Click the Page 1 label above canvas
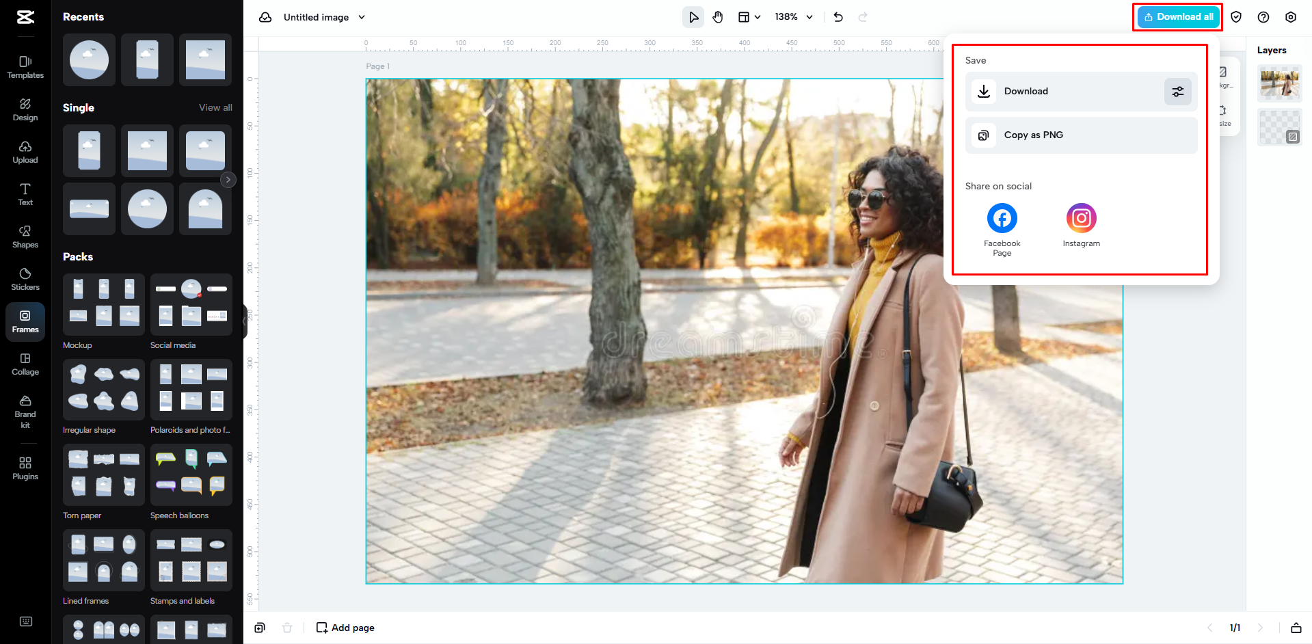The width and height of the screenshot is (1312, 644). (x=377, y=66)
